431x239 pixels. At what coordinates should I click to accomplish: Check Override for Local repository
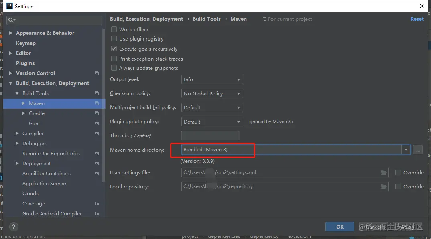click(x=398, y=186)
